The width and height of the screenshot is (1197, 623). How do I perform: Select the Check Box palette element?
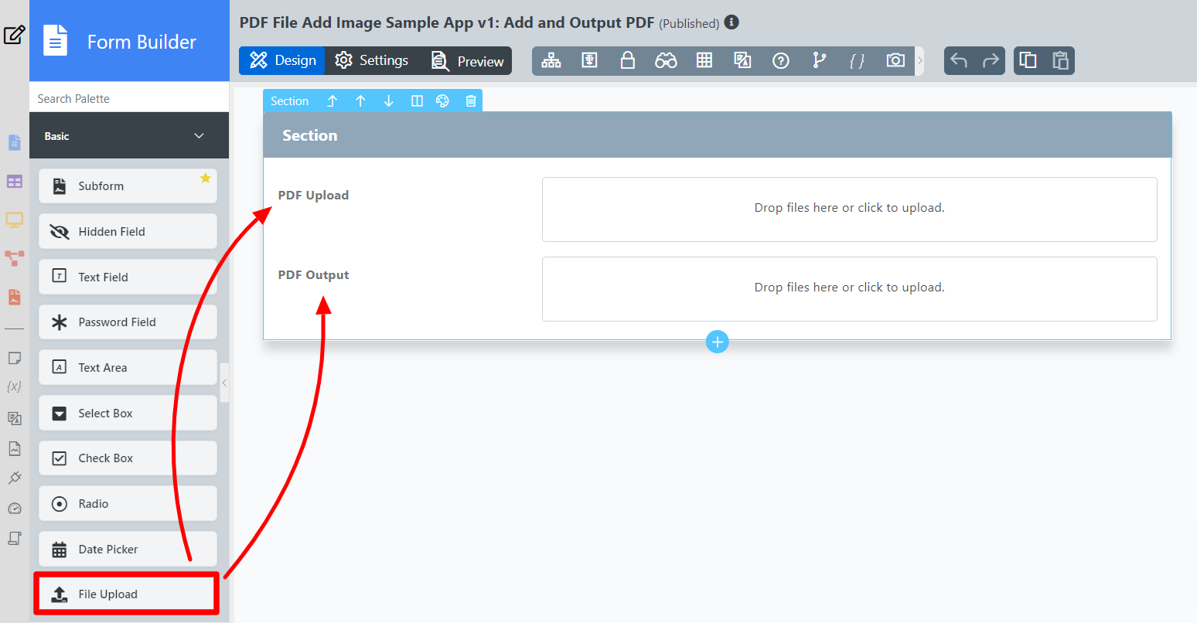click(128, 458)
